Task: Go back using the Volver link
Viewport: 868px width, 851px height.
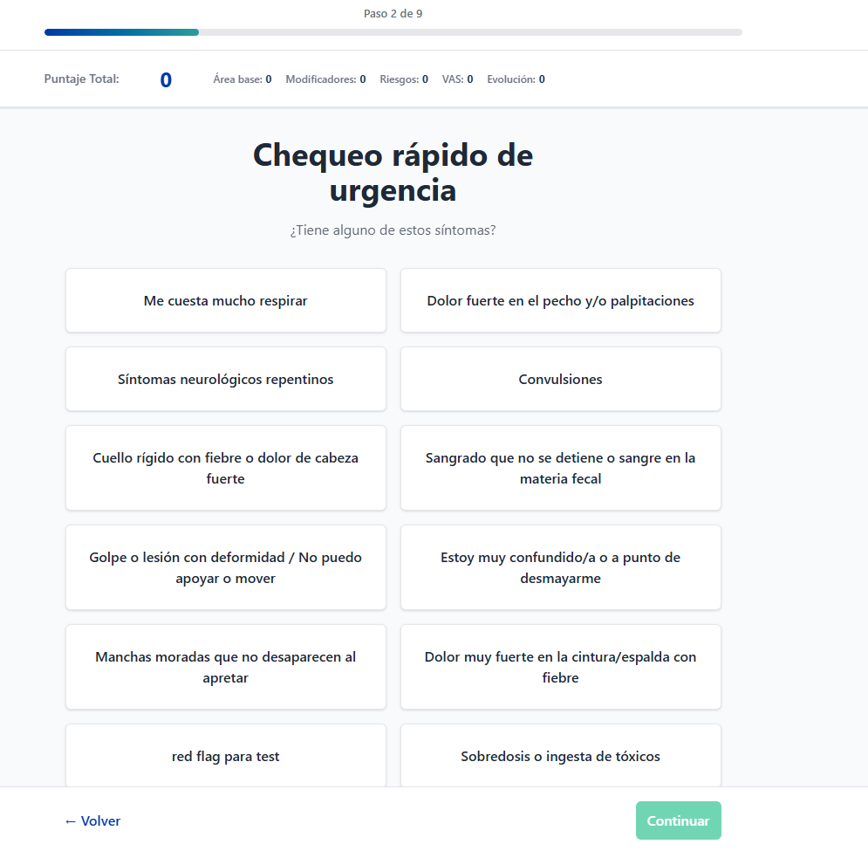Action: (x=92, y=820)
